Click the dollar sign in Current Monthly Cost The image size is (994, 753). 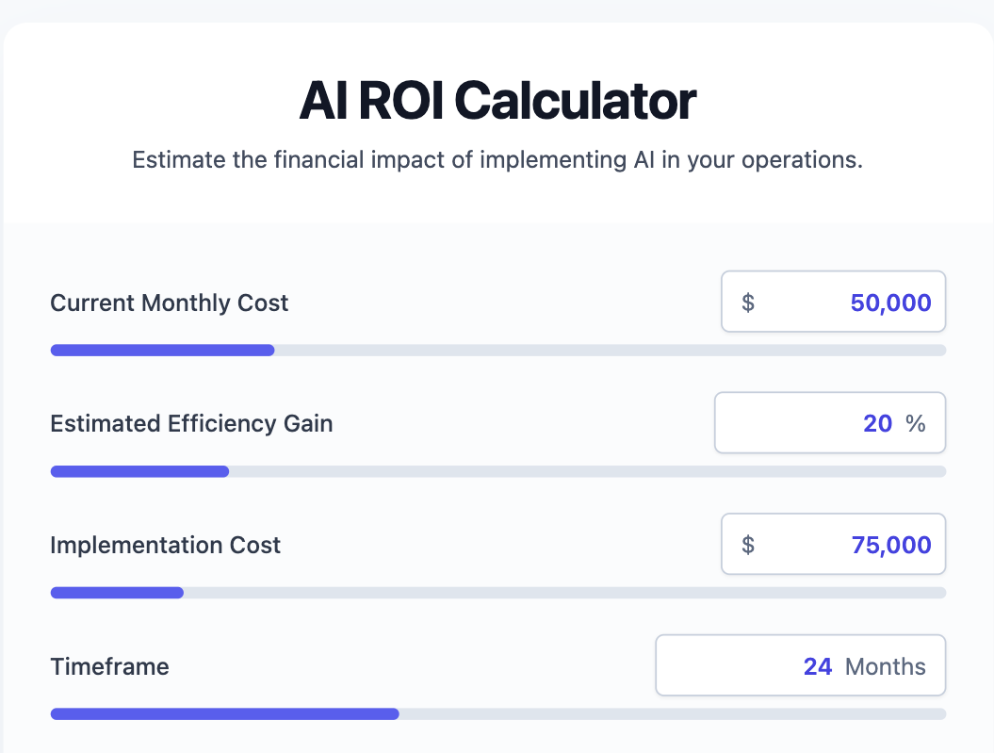[x=748, y=303]
